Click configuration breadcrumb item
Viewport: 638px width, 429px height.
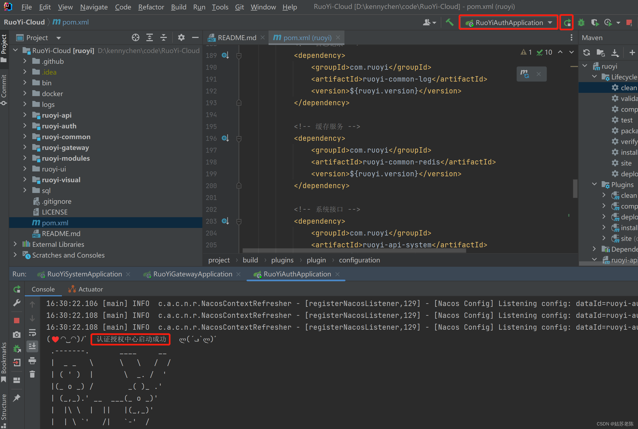[359, 260]
